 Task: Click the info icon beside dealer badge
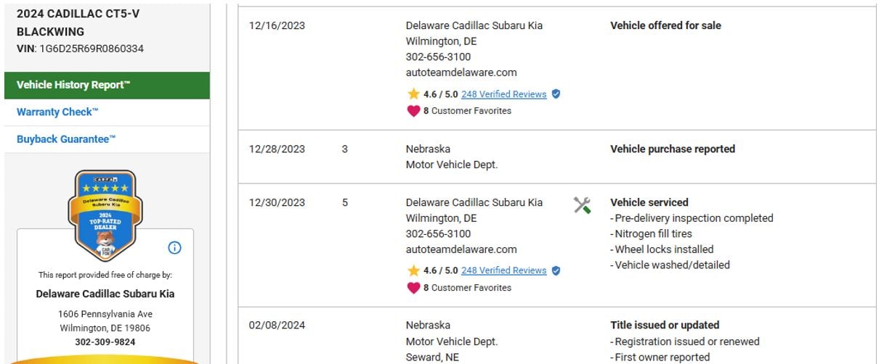pos(174,248)
